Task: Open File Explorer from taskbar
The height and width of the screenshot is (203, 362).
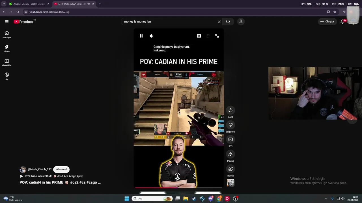Action: click(x=186, y=198)
